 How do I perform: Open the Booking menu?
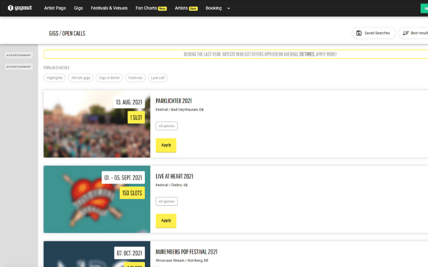point(213,8)
